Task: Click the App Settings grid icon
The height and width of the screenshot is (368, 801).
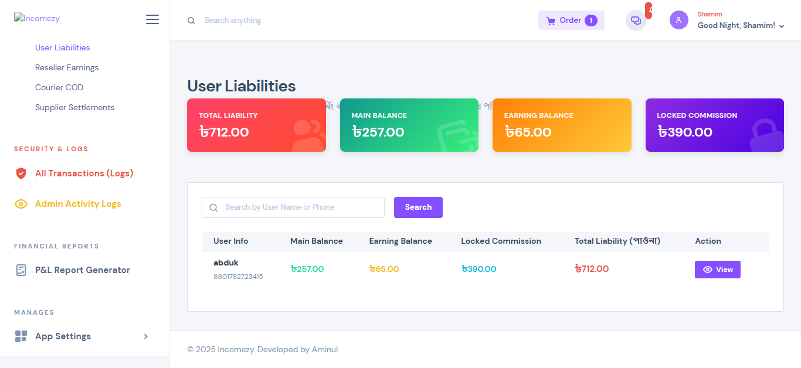Action: point(21,336)
